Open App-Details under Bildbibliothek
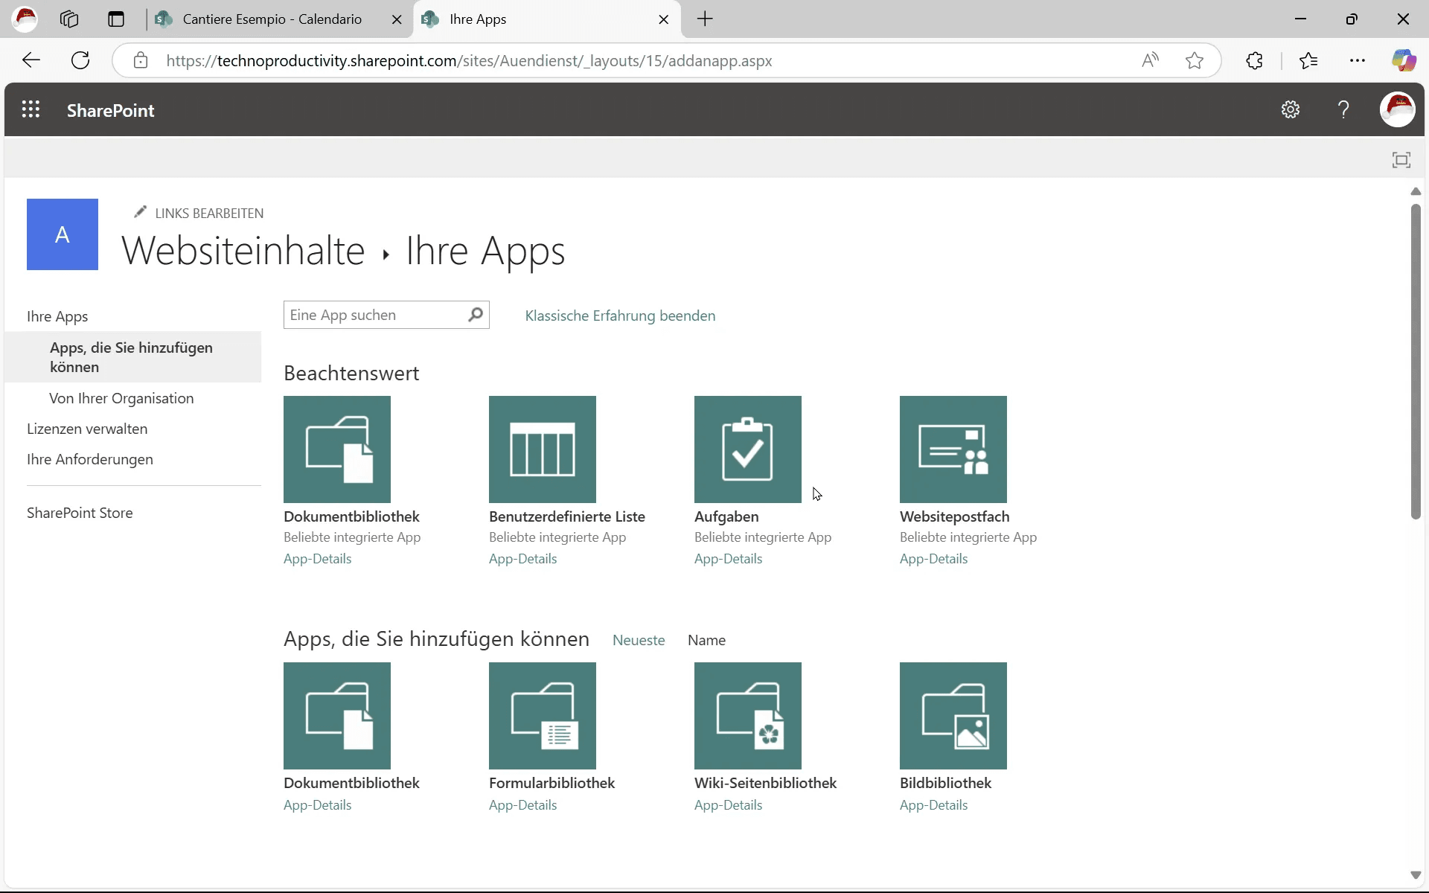This screenshot has height=893, width=1429. 933,805
